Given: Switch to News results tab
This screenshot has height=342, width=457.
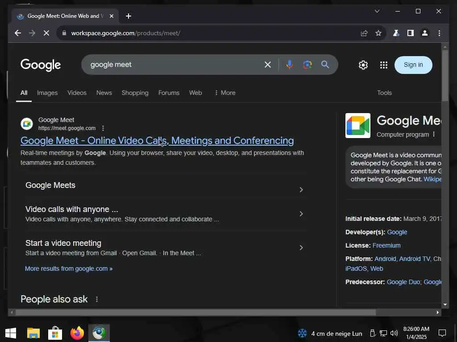Looking at the screenshot, I should 104,93.
